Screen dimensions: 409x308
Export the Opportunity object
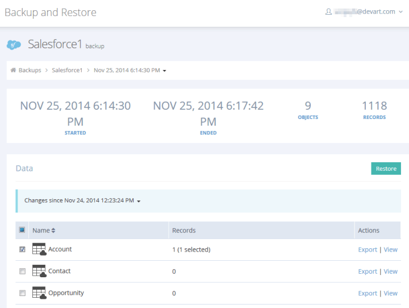coord(368,293)
